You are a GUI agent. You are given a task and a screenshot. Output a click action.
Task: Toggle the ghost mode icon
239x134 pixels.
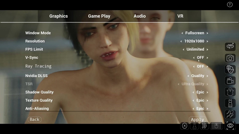230,92
